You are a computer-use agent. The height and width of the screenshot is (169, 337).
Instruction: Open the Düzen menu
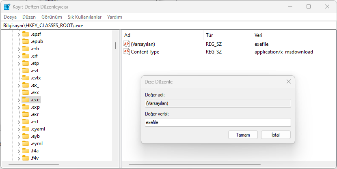coord(29,17)
